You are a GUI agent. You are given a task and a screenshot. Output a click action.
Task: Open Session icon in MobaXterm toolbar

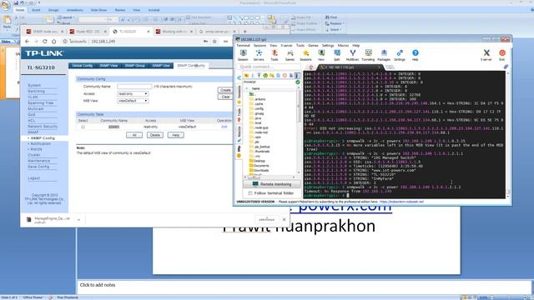(x=243, y=55)
